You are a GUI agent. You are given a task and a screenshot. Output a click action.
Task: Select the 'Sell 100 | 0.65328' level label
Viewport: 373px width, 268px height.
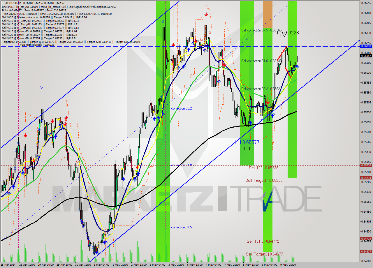(263, 168)
